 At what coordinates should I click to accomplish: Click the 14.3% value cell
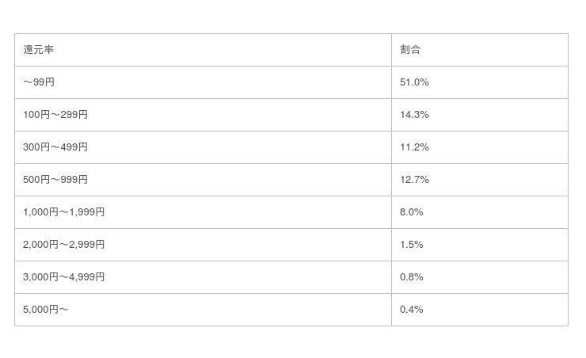click(x=480, y=115)
